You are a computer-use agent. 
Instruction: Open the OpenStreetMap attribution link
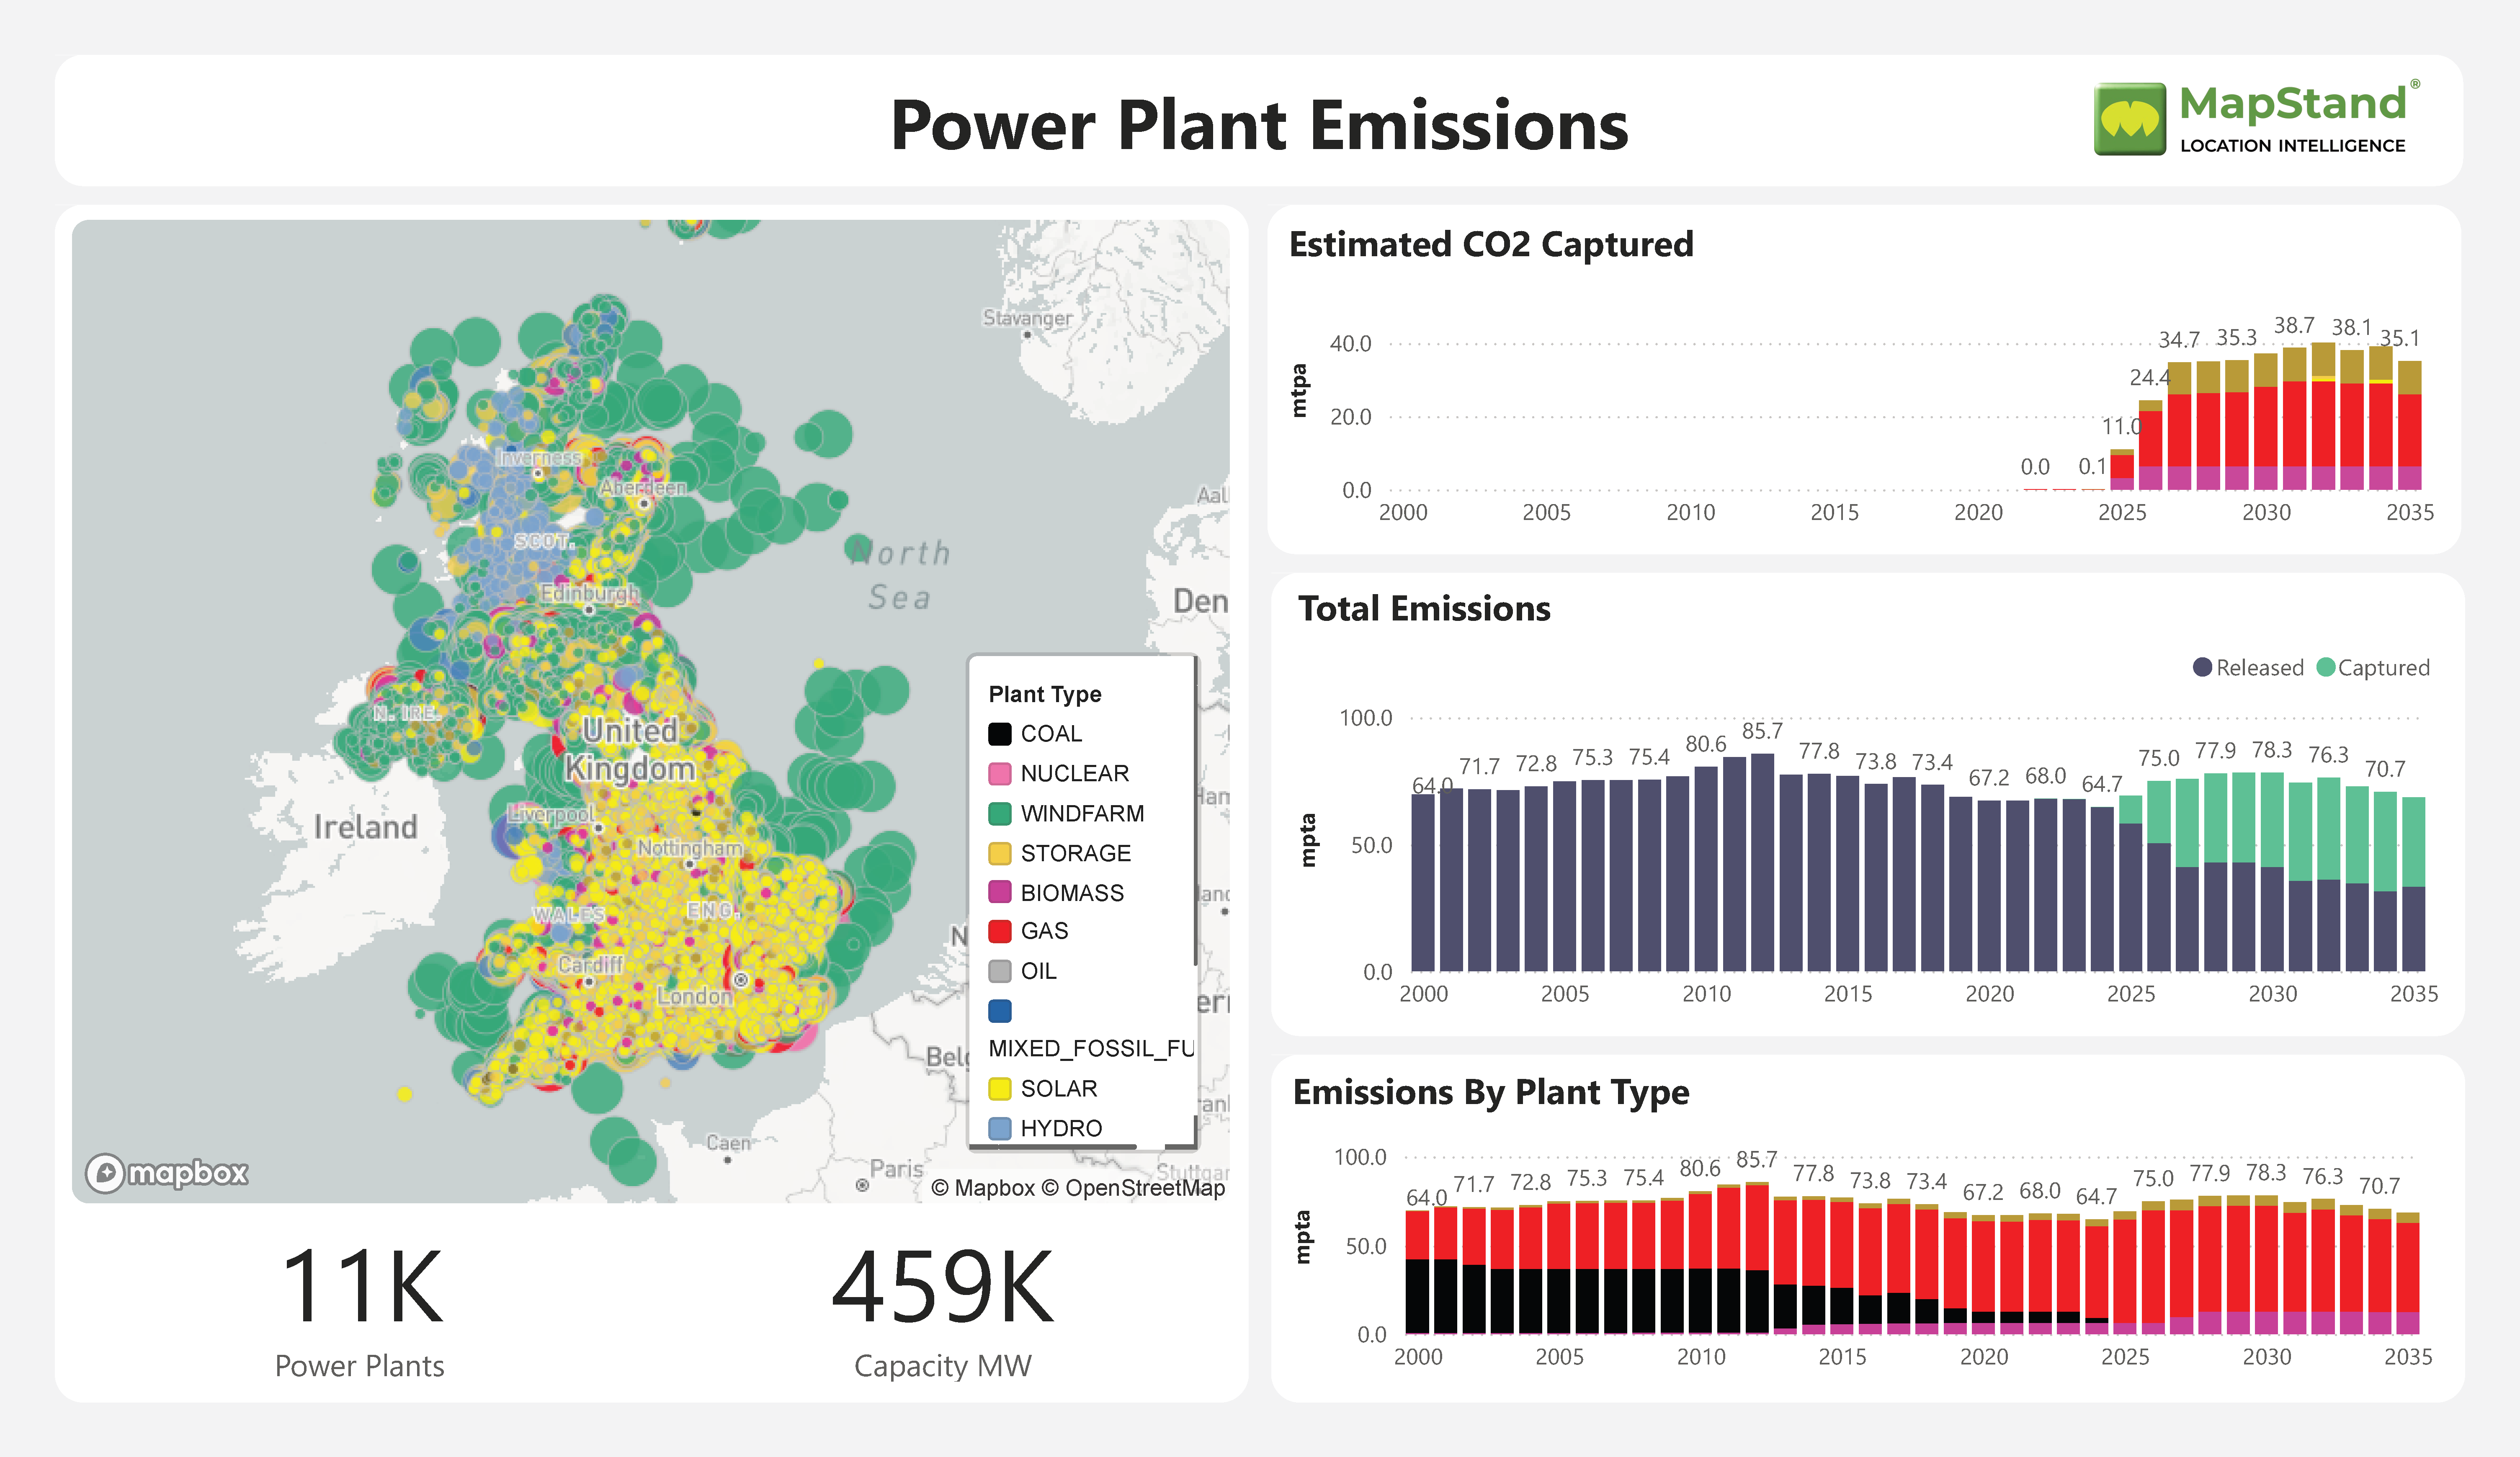pyautogui.click(x=1133, y=1188)
